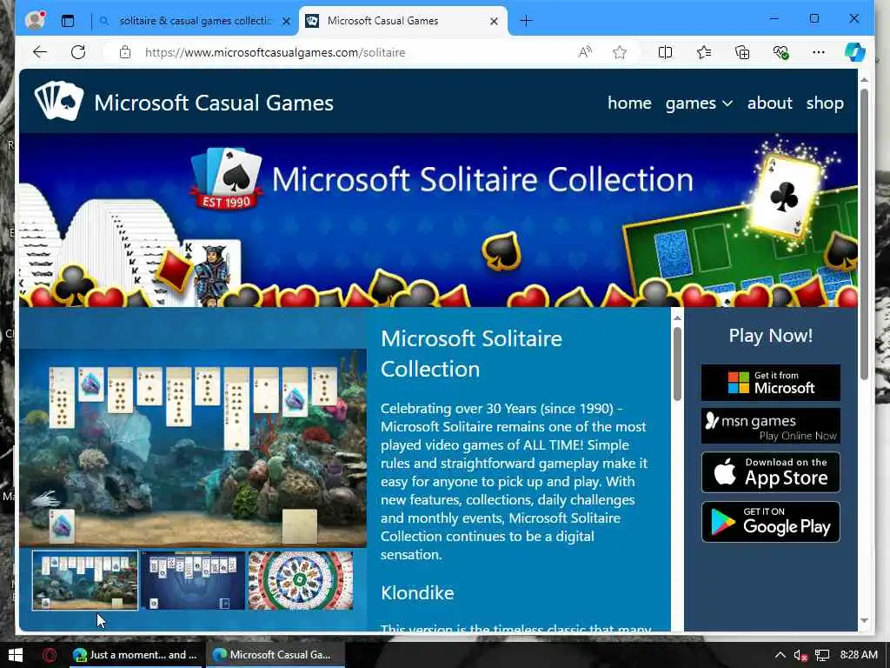Click the Microsoft Casual Games site title
Image resolution: width=890 pixels, height=668 pixels.
tap(214, 103)
